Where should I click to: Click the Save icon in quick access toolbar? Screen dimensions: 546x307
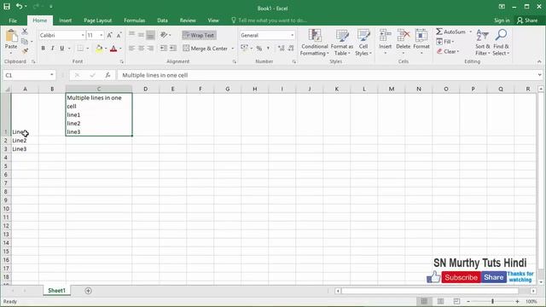[7, 6]
